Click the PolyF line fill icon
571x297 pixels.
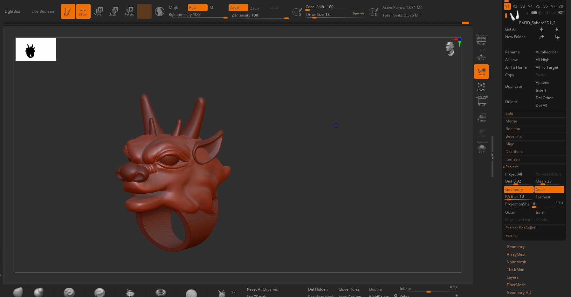click(481, 102)
